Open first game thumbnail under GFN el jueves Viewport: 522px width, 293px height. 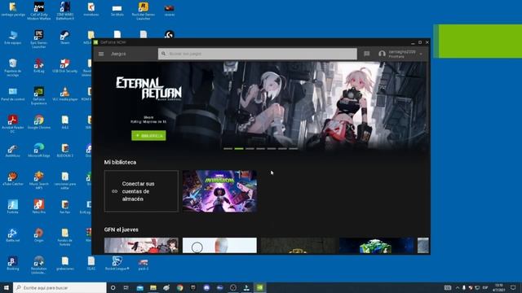[141, 246]
